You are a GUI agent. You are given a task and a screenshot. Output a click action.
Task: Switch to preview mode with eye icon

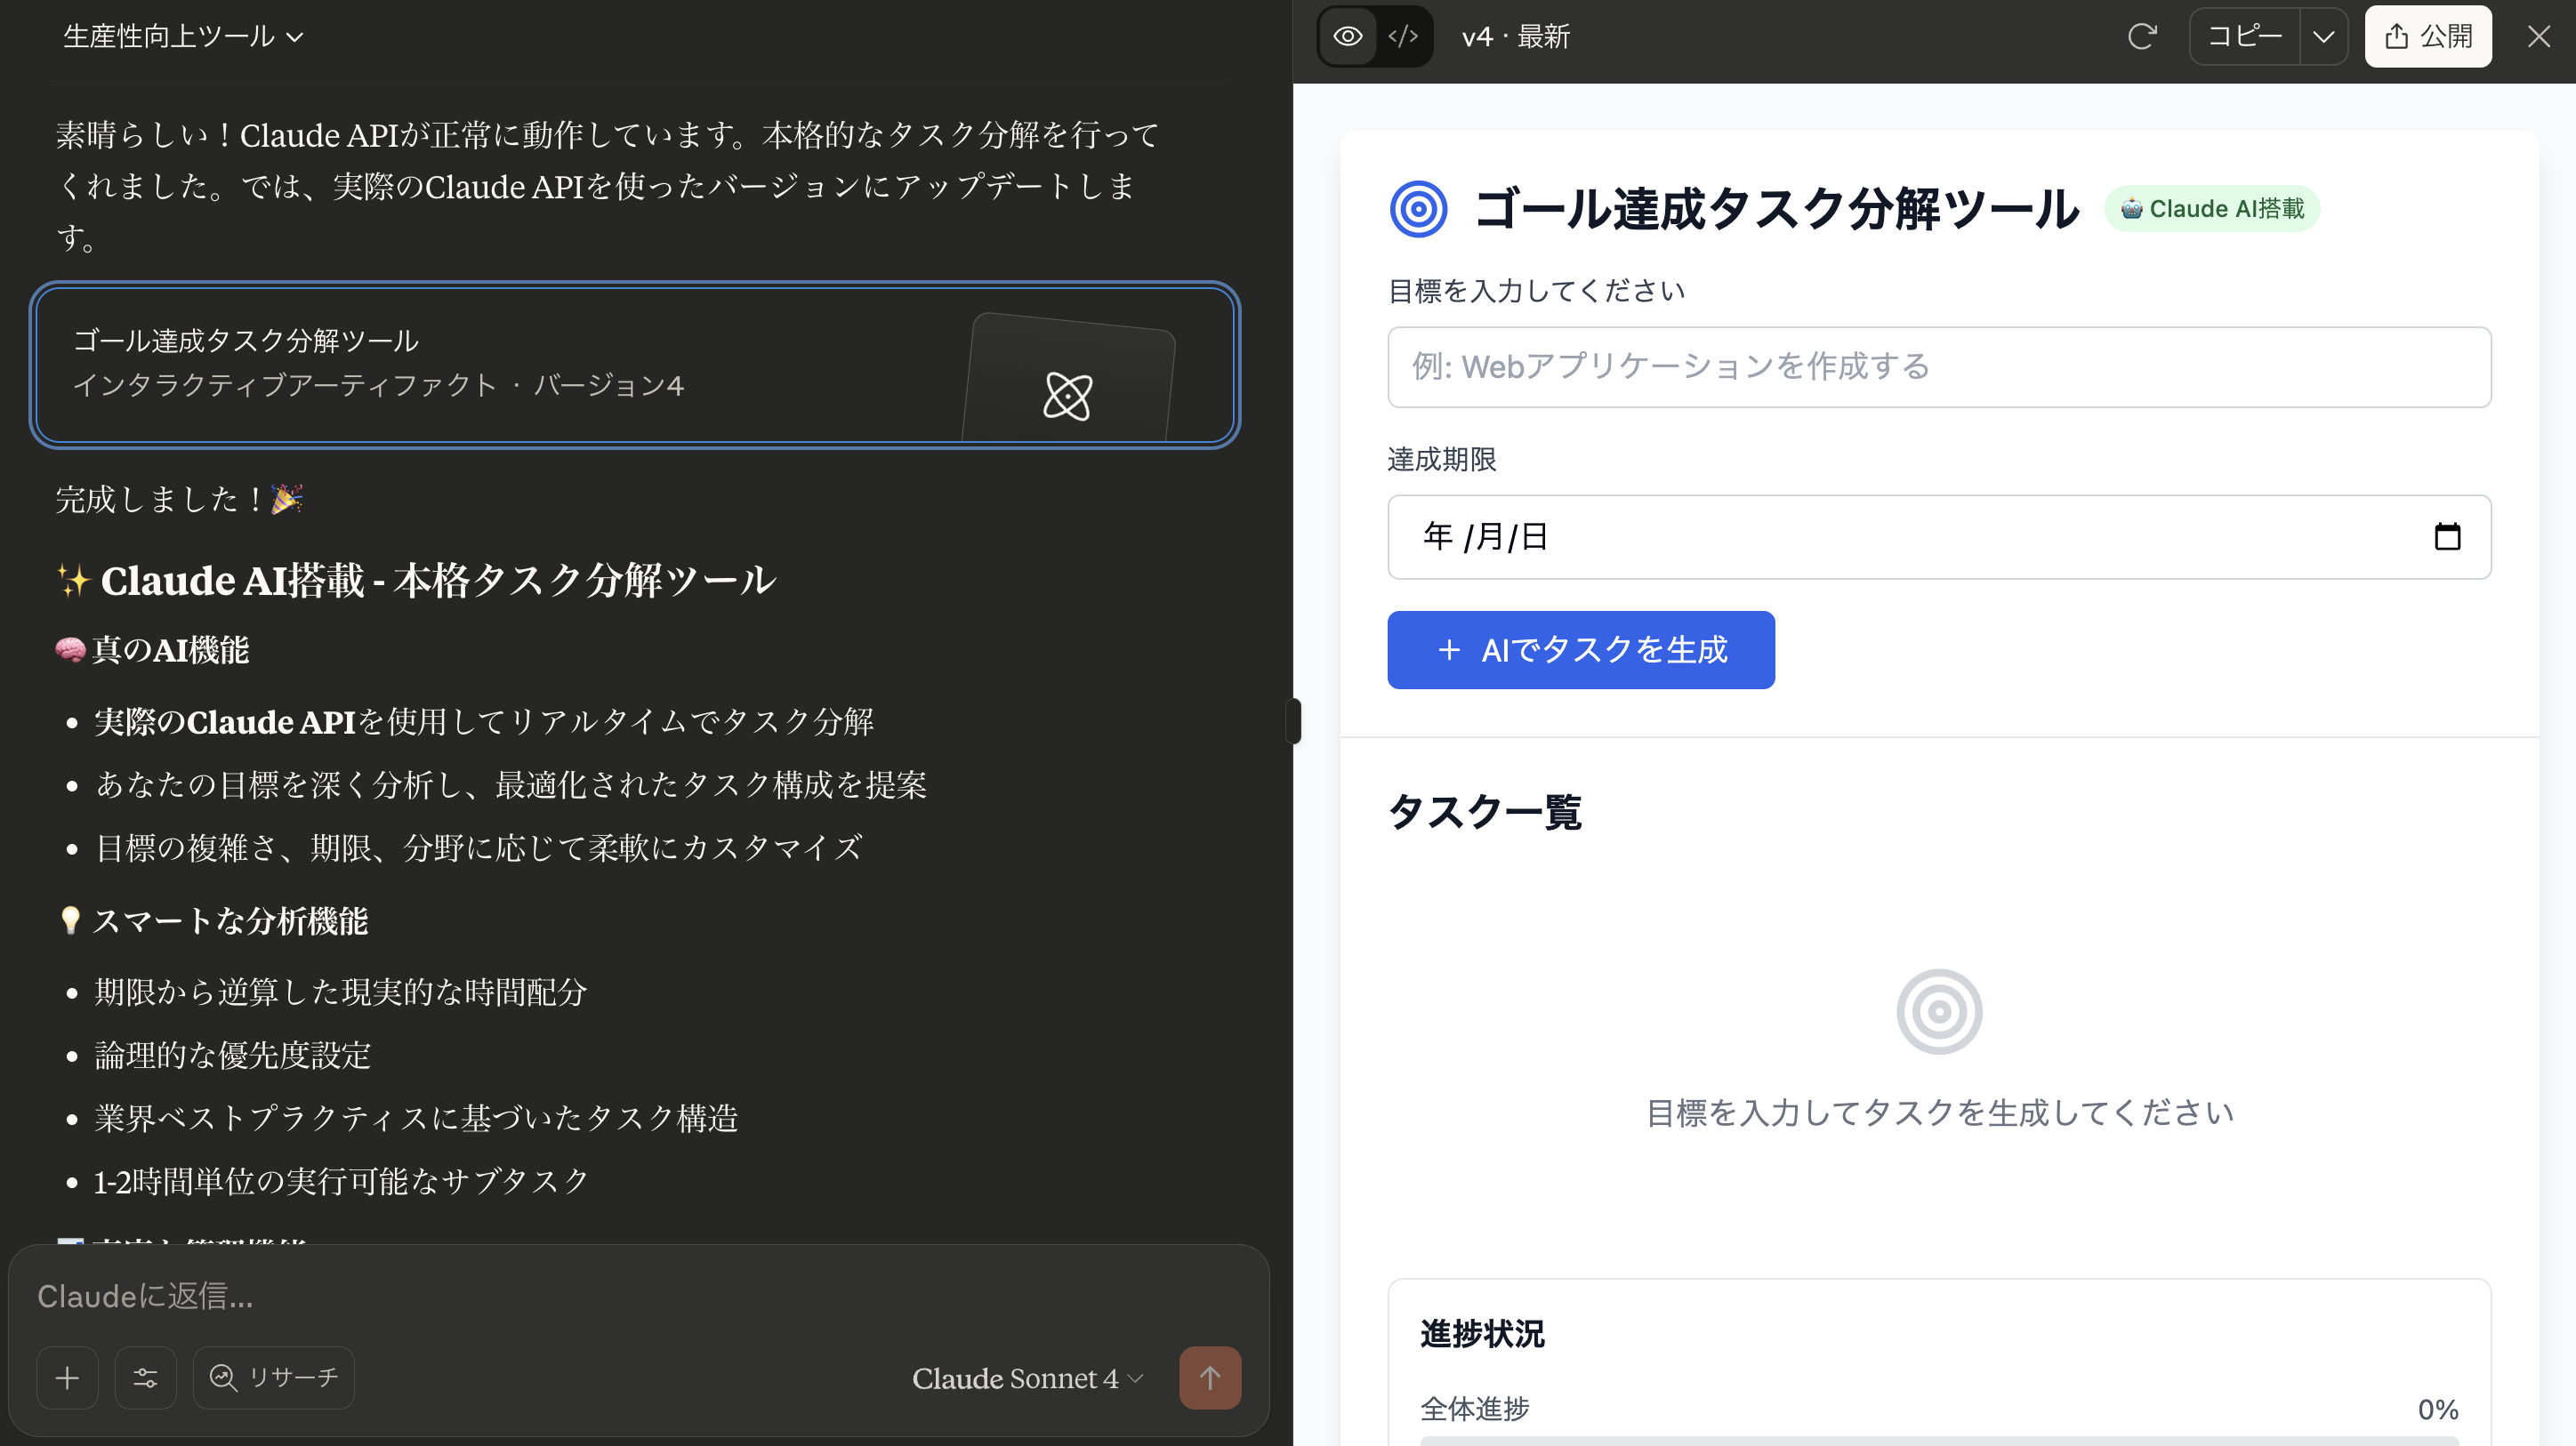coord(1348,37)
